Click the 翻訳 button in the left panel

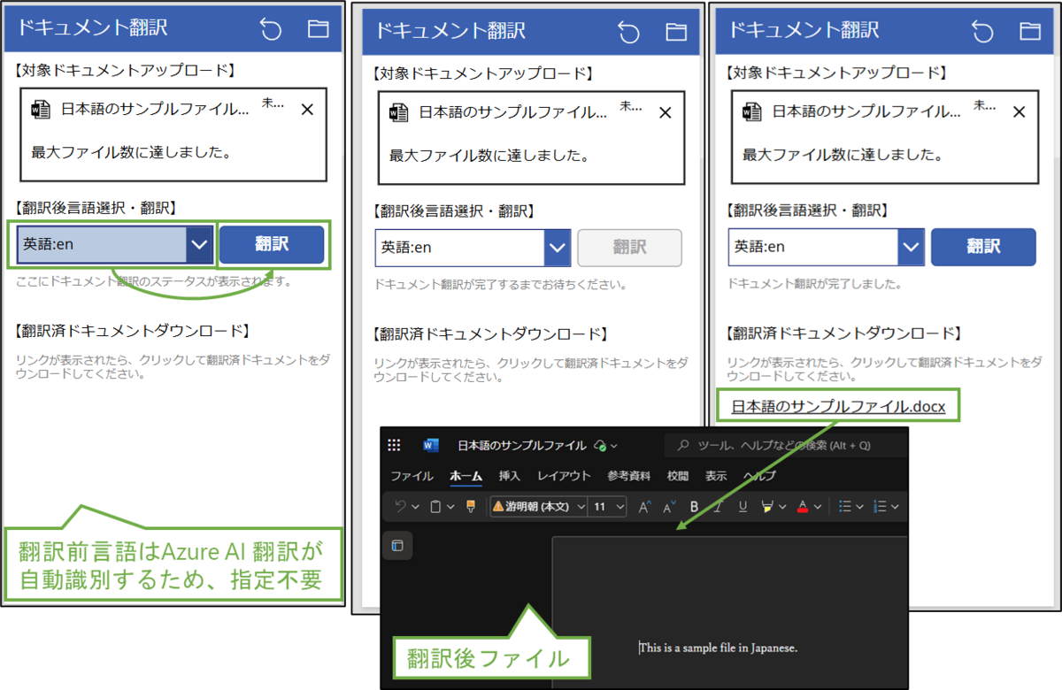click(x=272, y=244)
